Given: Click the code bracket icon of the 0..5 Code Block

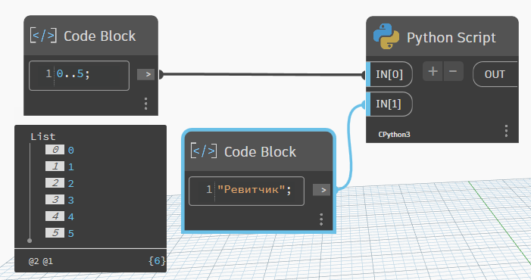Looking at the screenshot, I should click(x=43, y=36).
